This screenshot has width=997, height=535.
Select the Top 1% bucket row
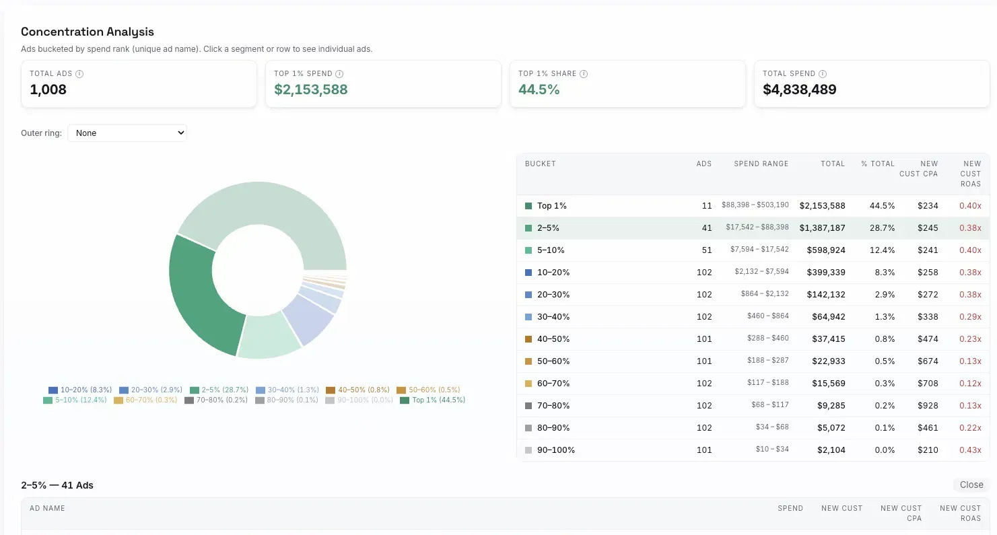753,206
